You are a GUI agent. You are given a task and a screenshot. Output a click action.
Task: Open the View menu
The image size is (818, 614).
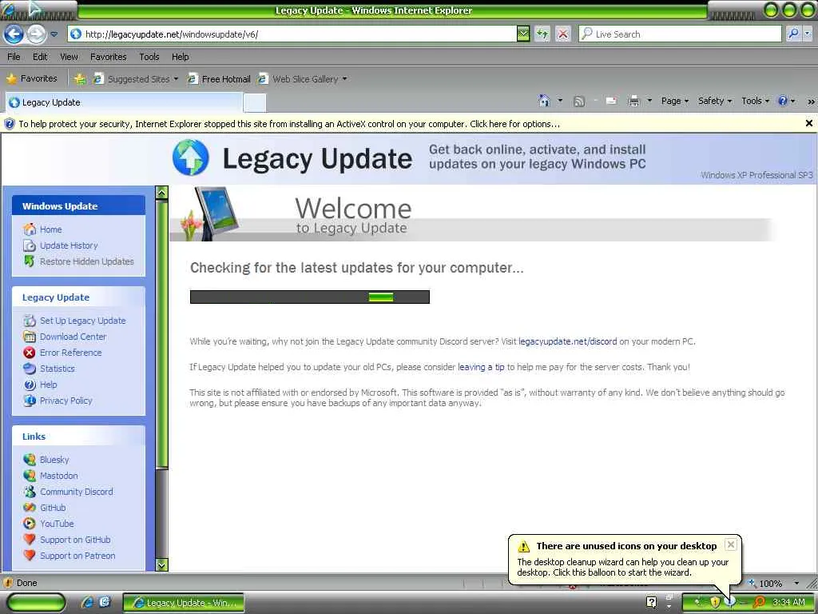click(x=69, y=57)
